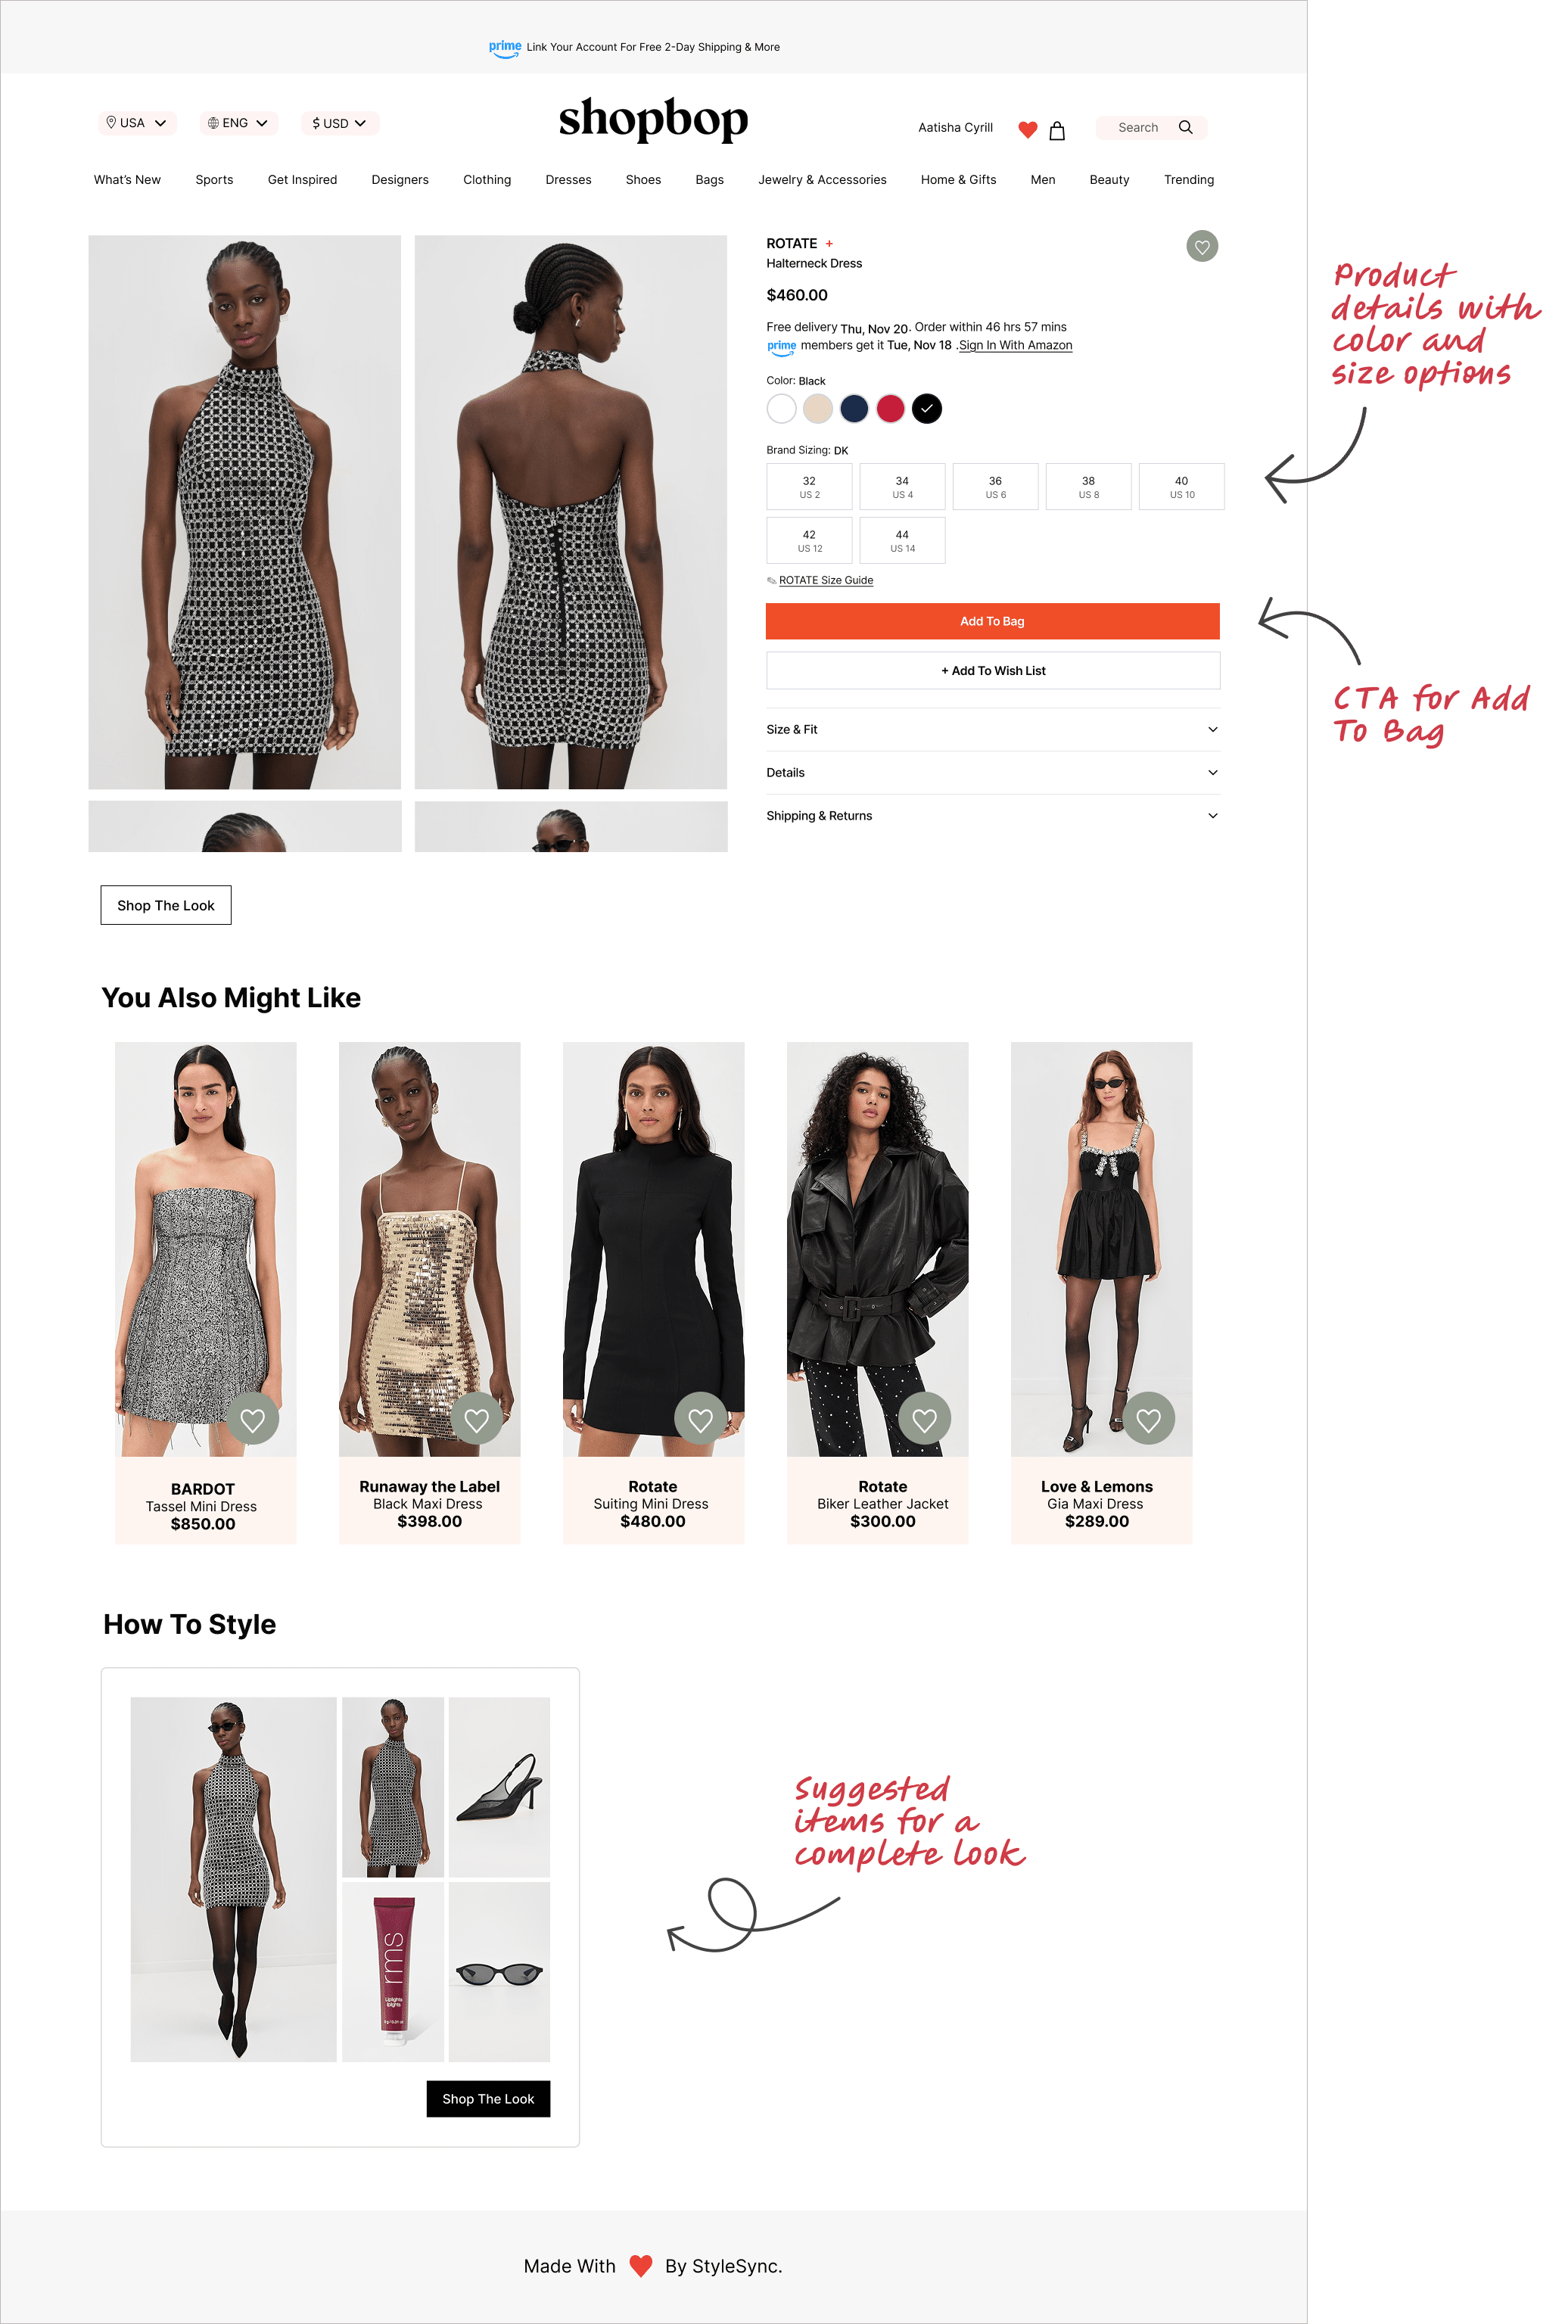Expand the Size & Fit section

tap(993, 730)
